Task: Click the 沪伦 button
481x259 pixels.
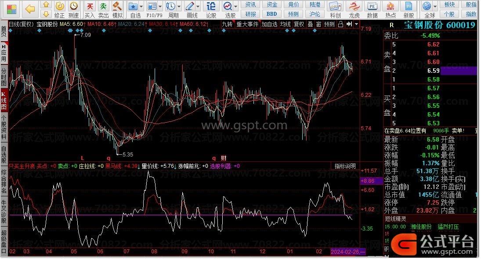Action: tap(315, 14)
